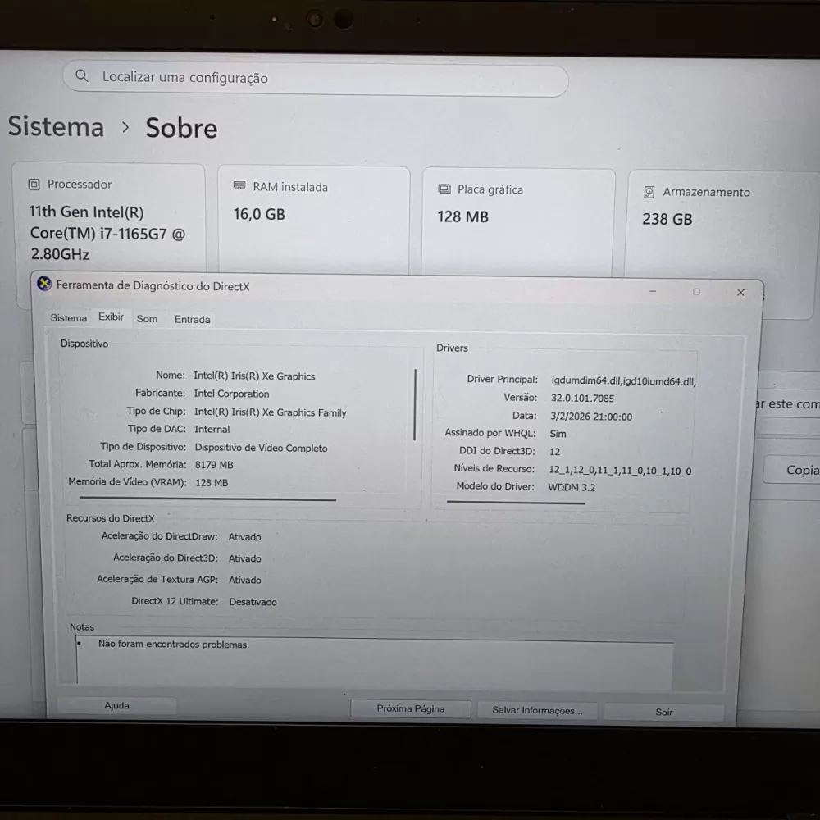Viewport: 820px width, 820px height.
Task: Click the DDI do Direct3D value 12
Action: [554, 451]
